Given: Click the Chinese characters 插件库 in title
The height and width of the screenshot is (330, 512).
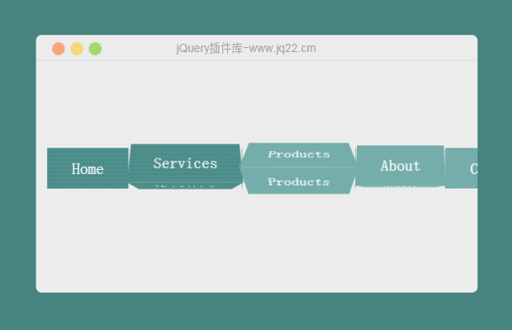Looking at the screenshot, I should click(226, 48).
